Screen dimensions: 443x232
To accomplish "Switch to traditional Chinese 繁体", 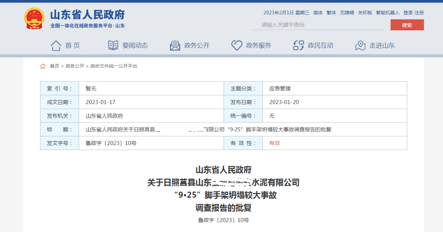I will pos(331,13).
